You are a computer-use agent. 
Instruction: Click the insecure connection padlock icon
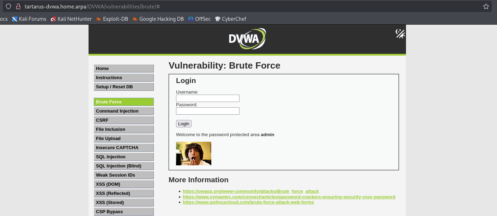19,6
